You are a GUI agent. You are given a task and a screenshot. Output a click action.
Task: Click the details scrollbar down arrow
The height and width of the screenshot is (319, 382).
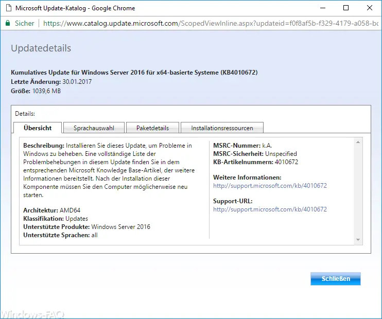click(x=358, y=240)
